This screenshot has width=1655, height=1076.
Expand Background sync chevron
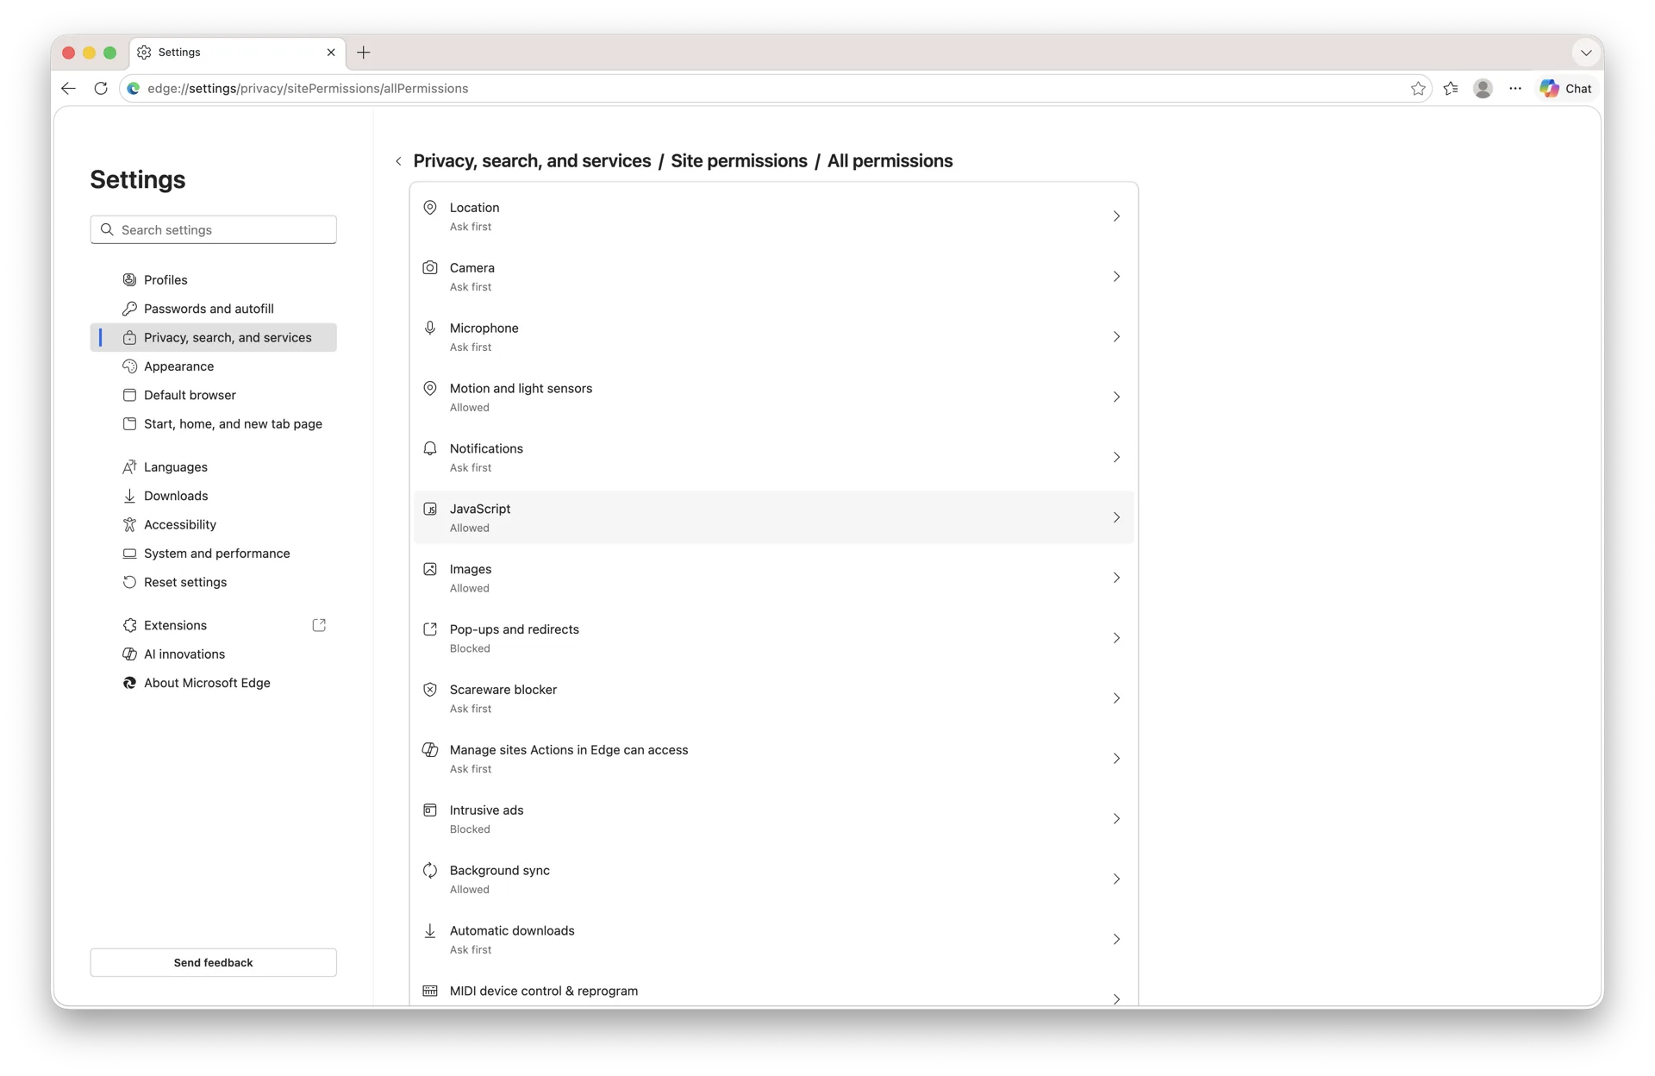1116,879
